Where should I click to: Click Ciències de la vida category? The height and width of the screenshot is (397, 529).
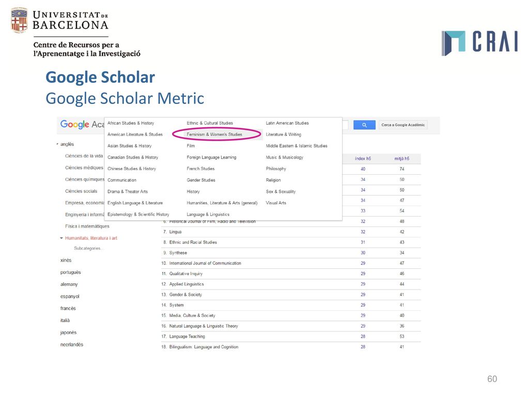tap(84, 156)
